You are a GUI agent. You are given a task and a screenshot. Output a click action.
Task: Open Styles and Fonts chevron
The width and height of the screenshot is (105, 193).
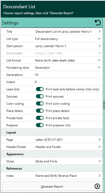pyautogui.click(x=99, y=161)
